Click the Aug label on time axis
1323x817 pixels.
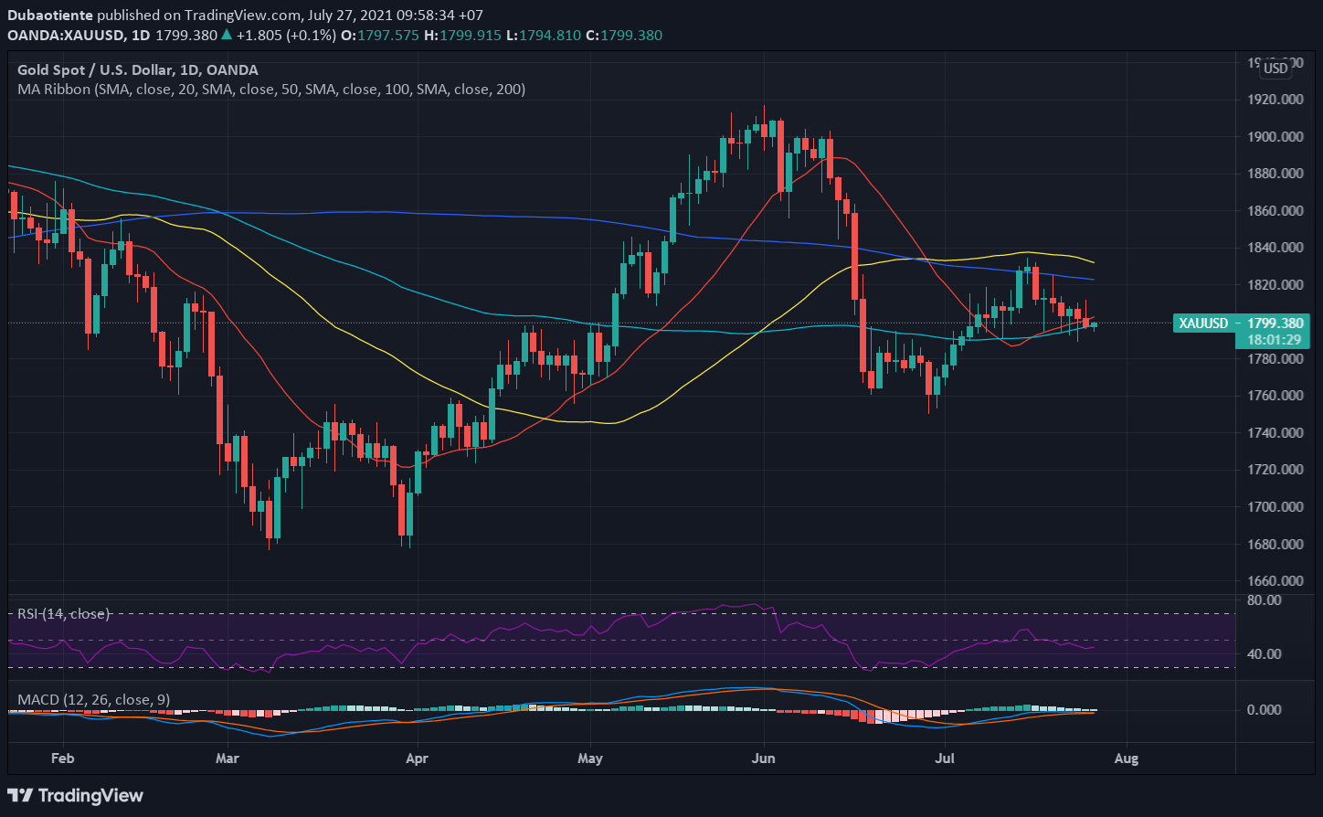[x=1127, y=759]
